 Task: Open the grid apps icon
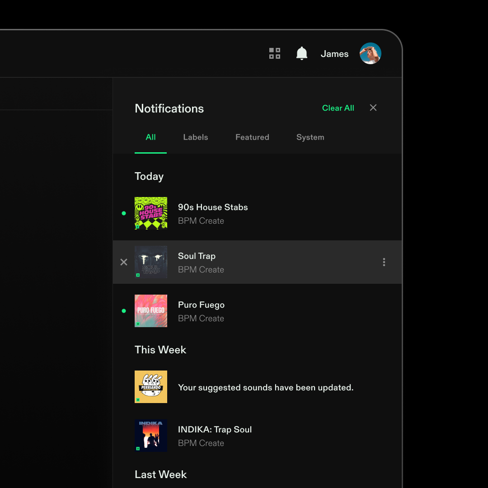coord(275,53)
